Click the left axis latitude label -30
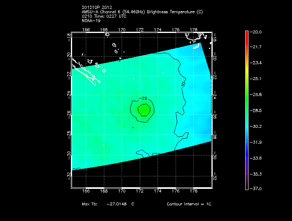Screen dimensions: 292x221 coord(69,156)
